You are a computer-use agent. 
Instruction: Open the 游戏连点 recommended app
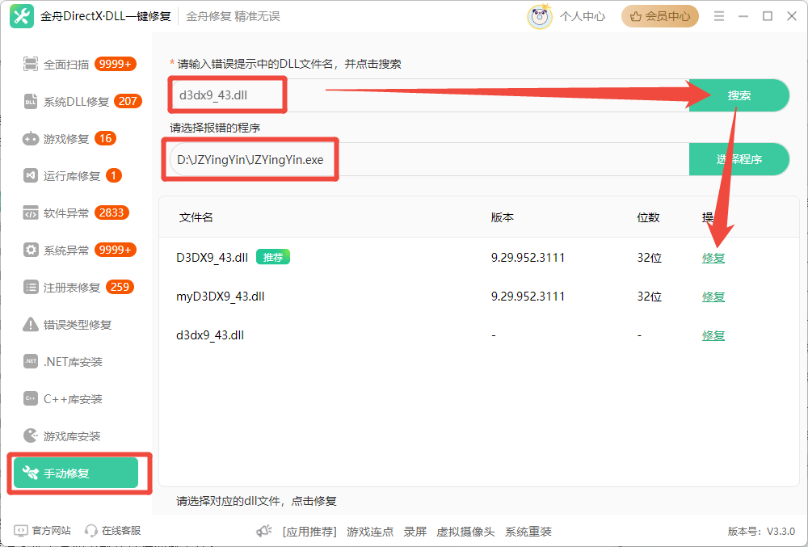coord(370,532)
